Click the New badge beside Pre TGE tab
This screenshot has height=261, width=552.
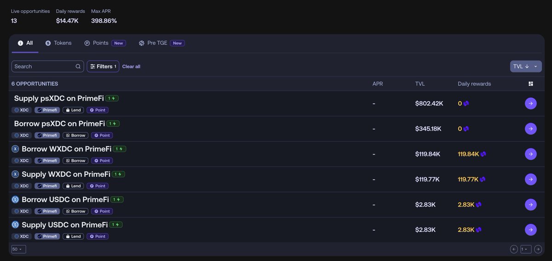(178, 43)
